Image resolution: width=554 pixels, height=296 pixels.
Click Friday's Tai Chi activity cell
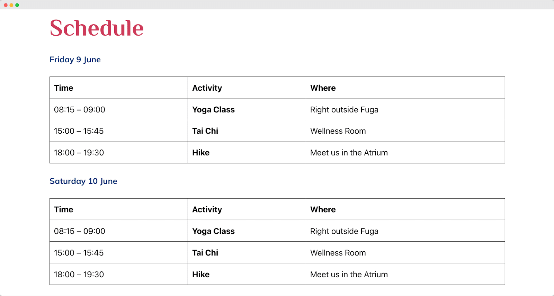point(247,131)
